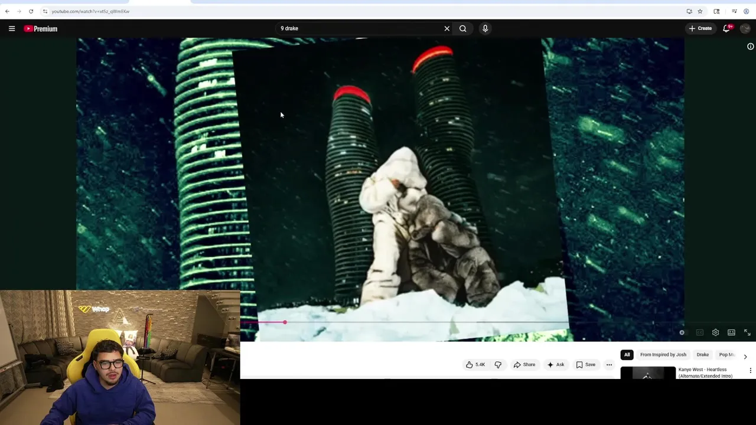This screenshot has height=425, width=756.
Task: Open browser media controls icon
Action: 734,11
